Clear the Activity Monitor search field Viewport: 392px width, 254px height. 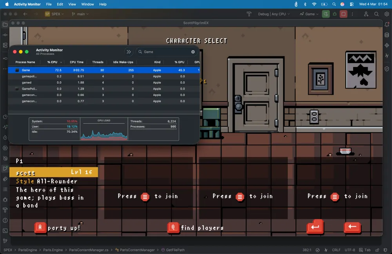coord(193,52)
